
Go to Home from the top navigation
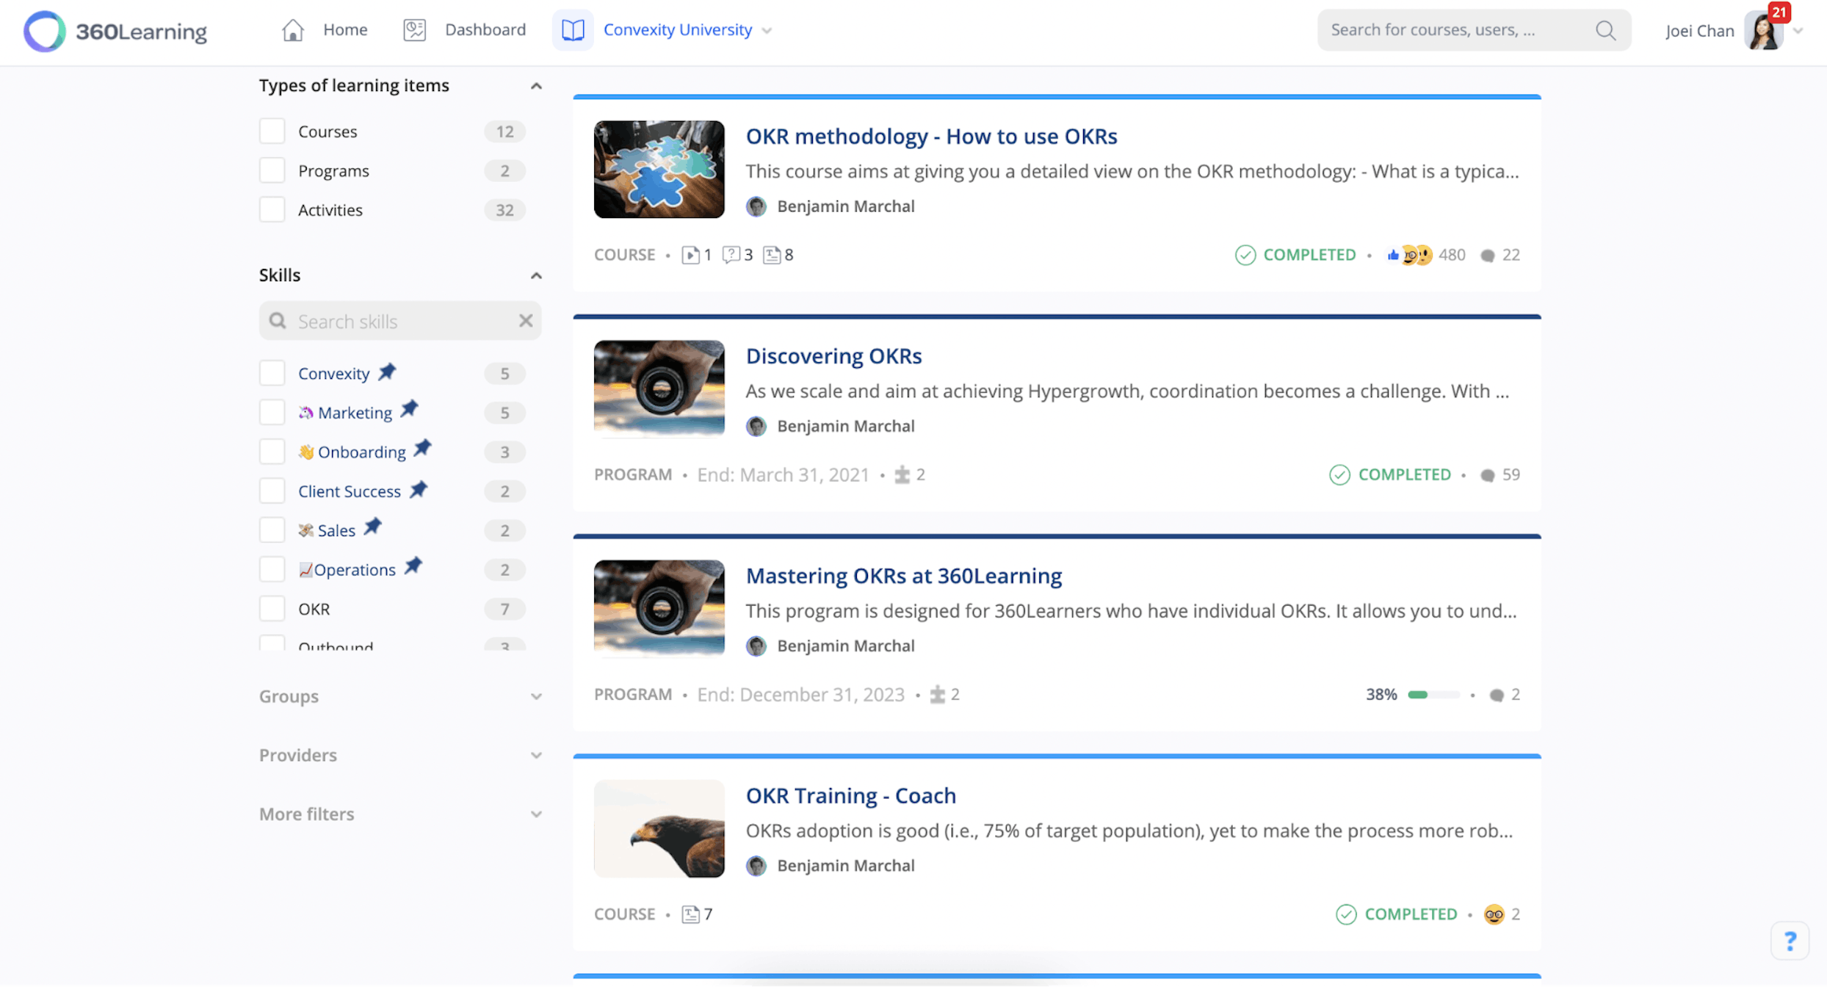click(345, 29)
